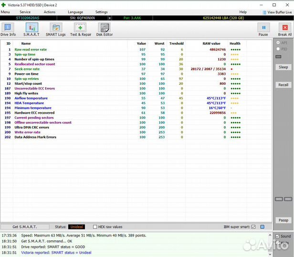Image resolution: width=294 pixels, height=257 pixels.
Task: Open the Actions menu
Action: 50,12
